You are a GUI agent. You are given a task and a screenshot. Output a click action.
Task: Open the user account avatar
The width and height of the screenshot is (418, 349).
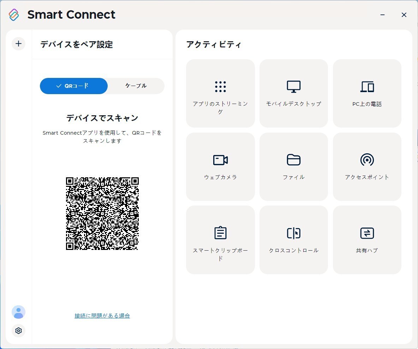point(18,312)
